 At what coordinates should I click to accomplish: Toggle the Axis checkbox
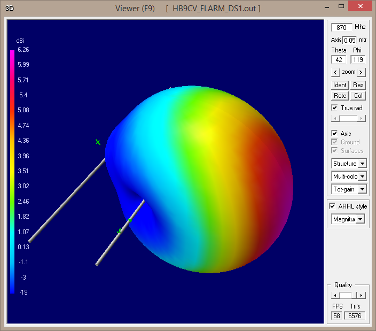pos(334,133)
